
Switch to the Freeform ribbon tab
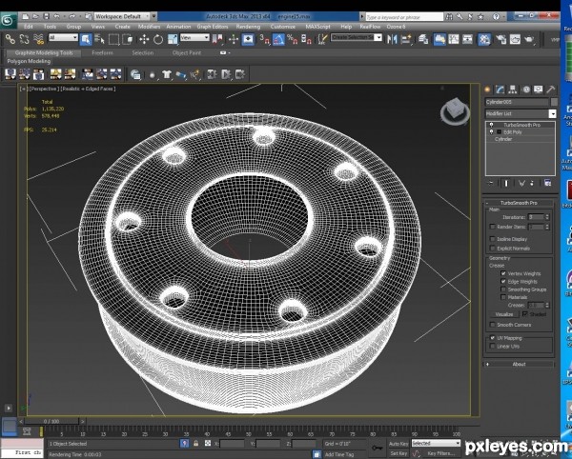(103, 52)
